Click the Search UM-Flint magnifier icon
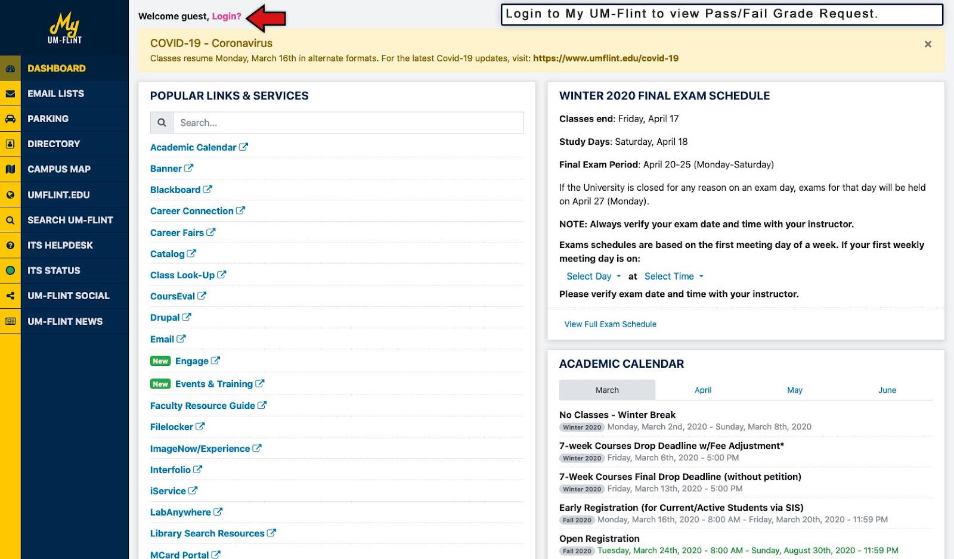The height and width of the screenshot is (559, 954). [x=10, y=220]
